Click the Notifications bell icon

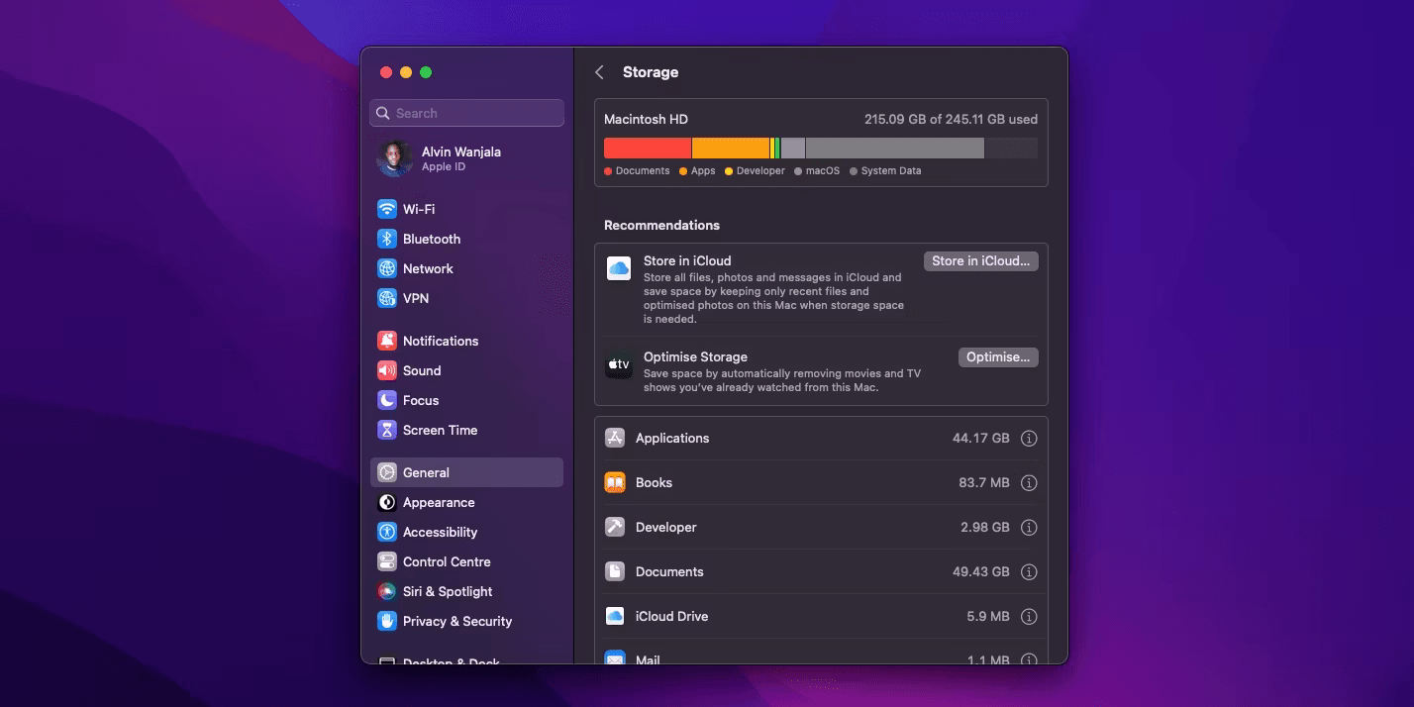[x=387, y=341]
